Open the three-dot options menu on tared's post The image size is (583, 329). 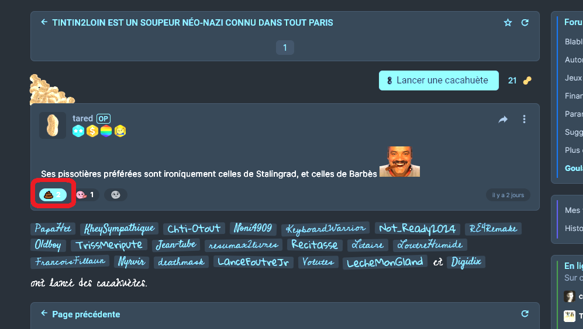tap(525, 119)
